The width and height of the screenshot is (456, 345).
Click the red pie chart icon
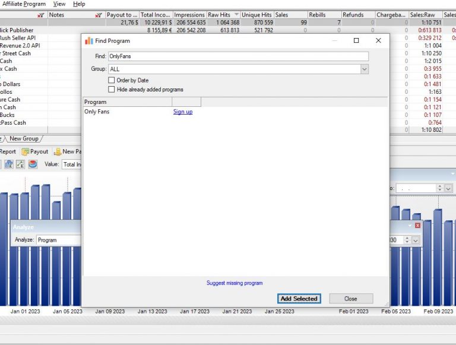[x=33, y=164]
